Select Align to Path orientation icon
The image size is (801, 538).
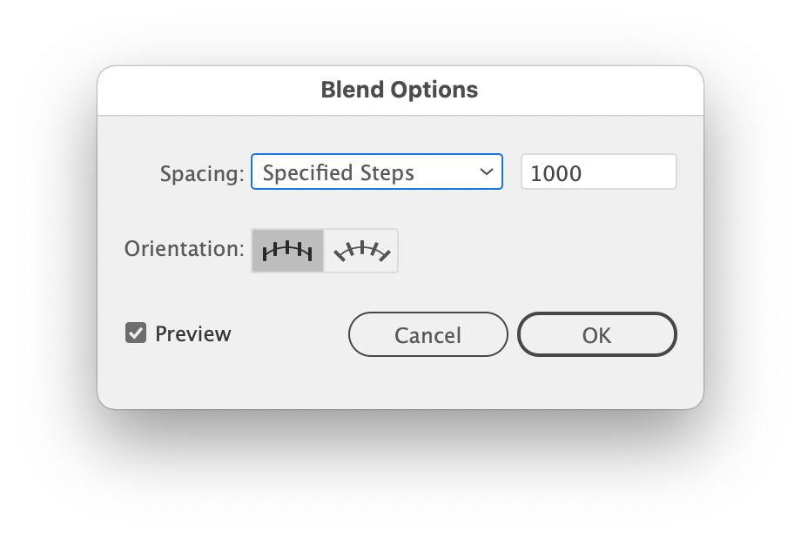coord(361,251)
